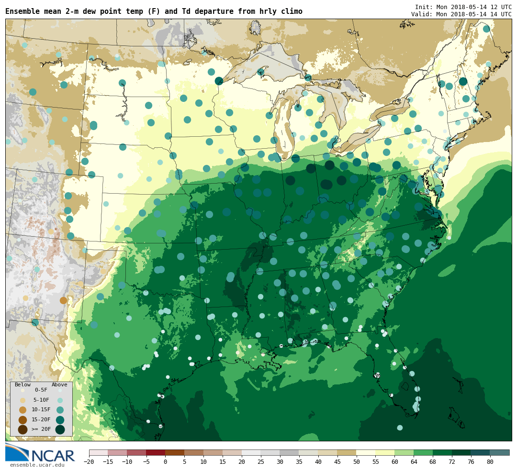Click the Below 5-10F tan legend dot
Image resolution: width=517 pixels, height=471 pixels.
click(22, 400)
